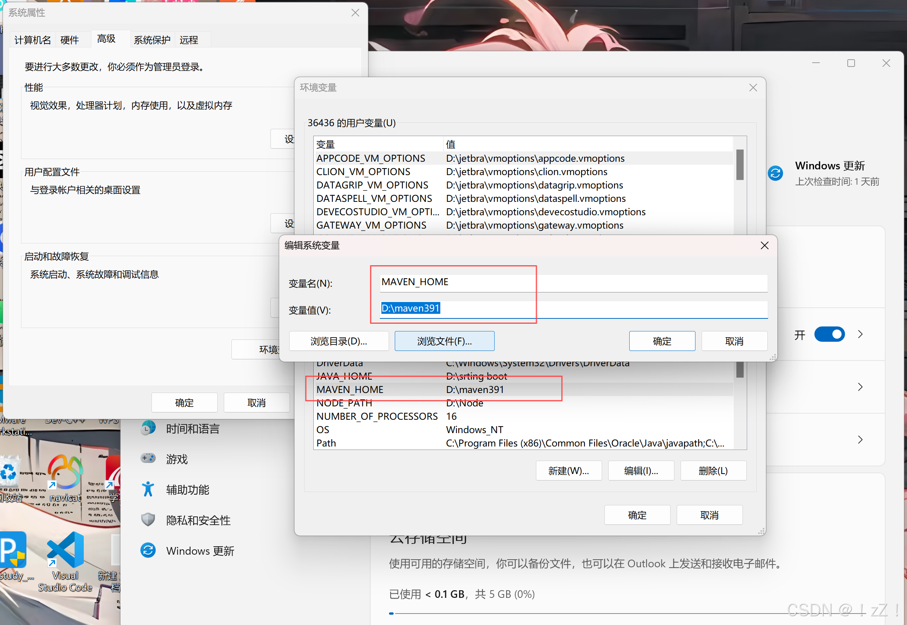Expand the second right-arrow chevron in settings panel

point(860,387)
